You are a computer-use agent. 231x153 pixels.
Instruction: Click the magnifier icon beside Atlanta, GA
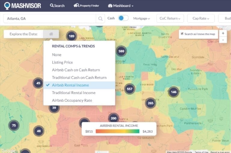(x=100, y=18)
